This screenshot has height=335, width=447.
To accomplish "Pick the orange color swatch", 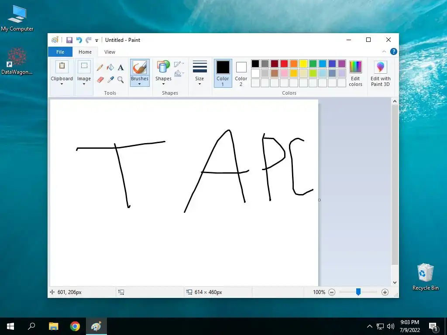I will coord(294,64).
